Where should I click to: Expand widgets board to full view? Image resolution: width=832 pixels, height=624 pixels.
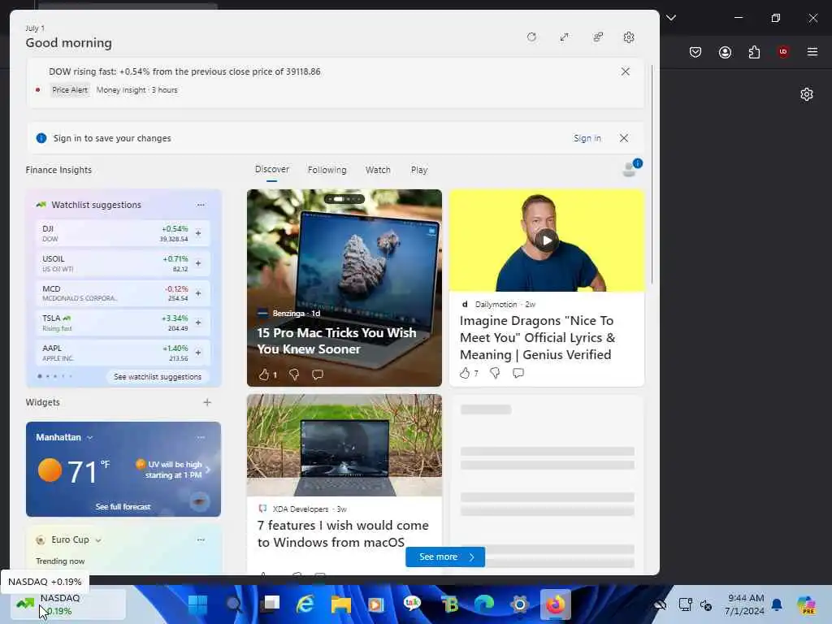pyautogui.click(x=564, y=37)
